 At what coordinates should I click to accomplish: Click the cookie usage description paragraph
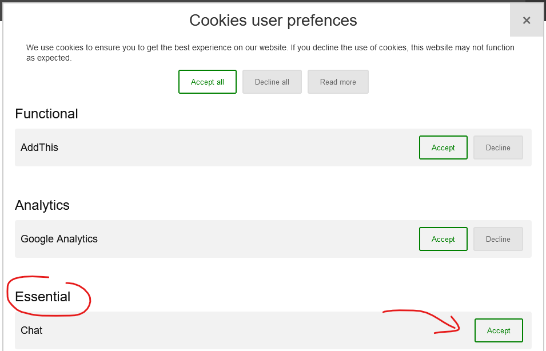[x=270, y=53]
